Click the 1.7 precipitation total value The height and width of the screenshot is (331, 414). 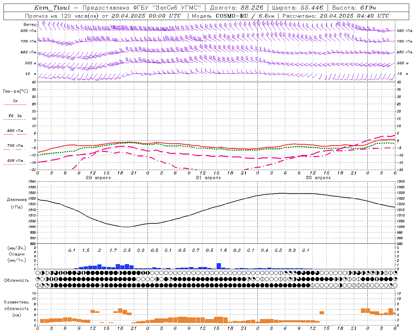coord(113,250)
